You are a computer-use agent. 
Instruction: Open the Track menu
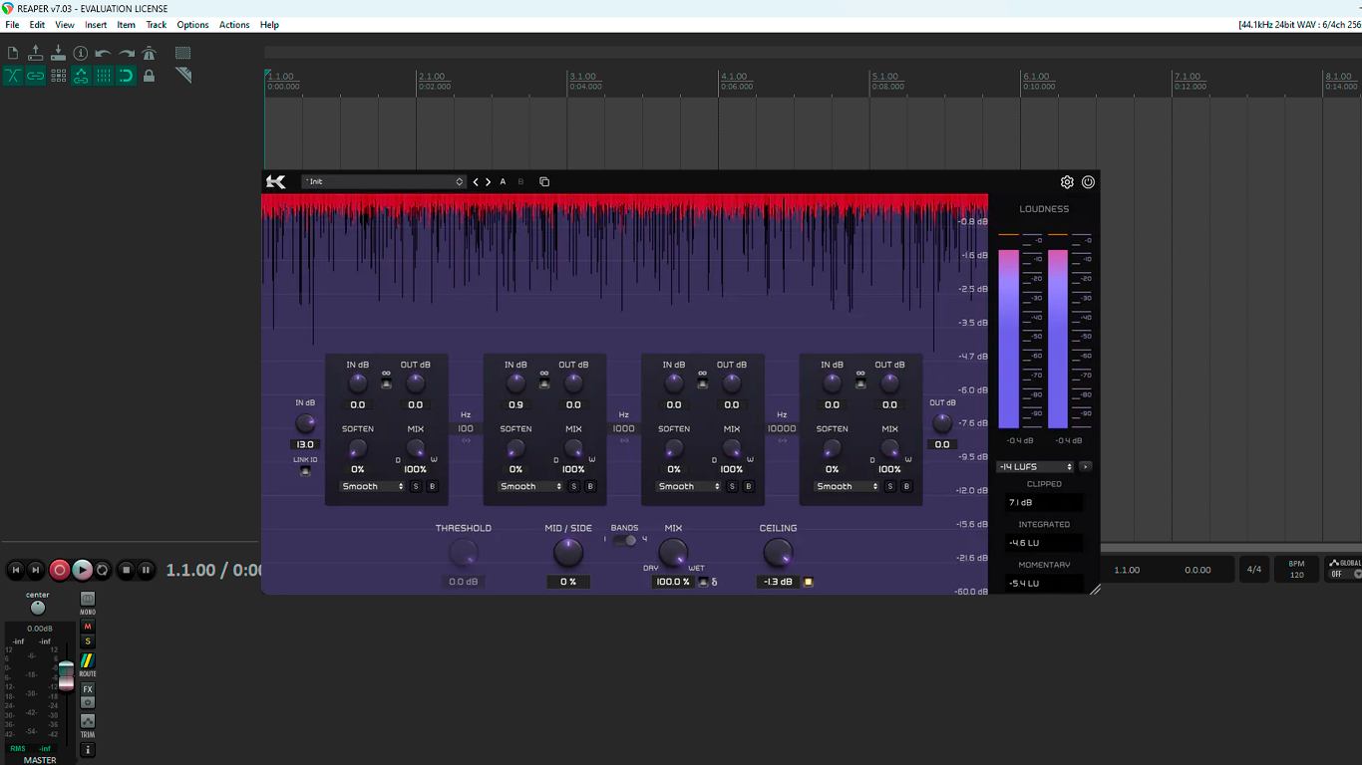click(x=157, y=25)
